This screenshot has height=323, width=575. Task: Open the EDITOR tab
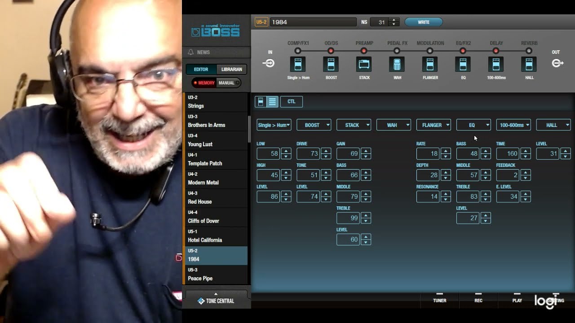coord(201,70)
